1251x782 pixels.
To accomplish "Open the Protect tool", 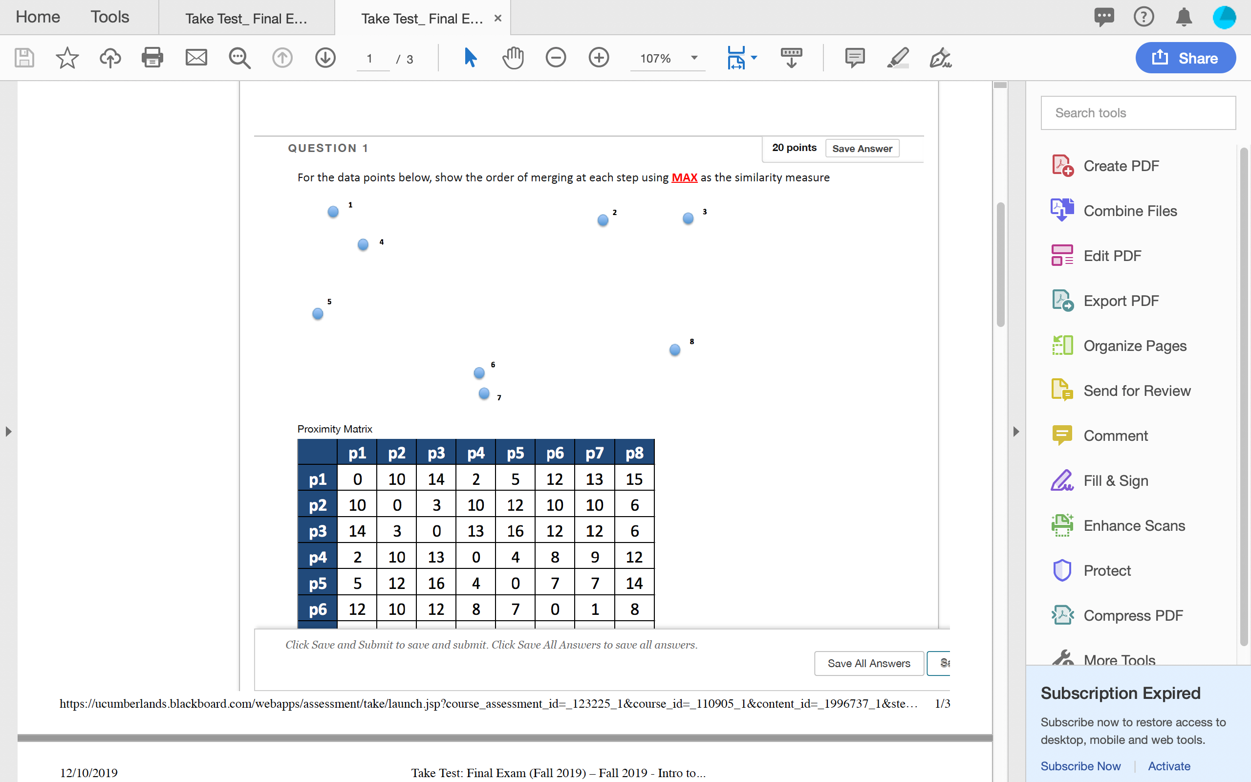I will (1091, 571).
